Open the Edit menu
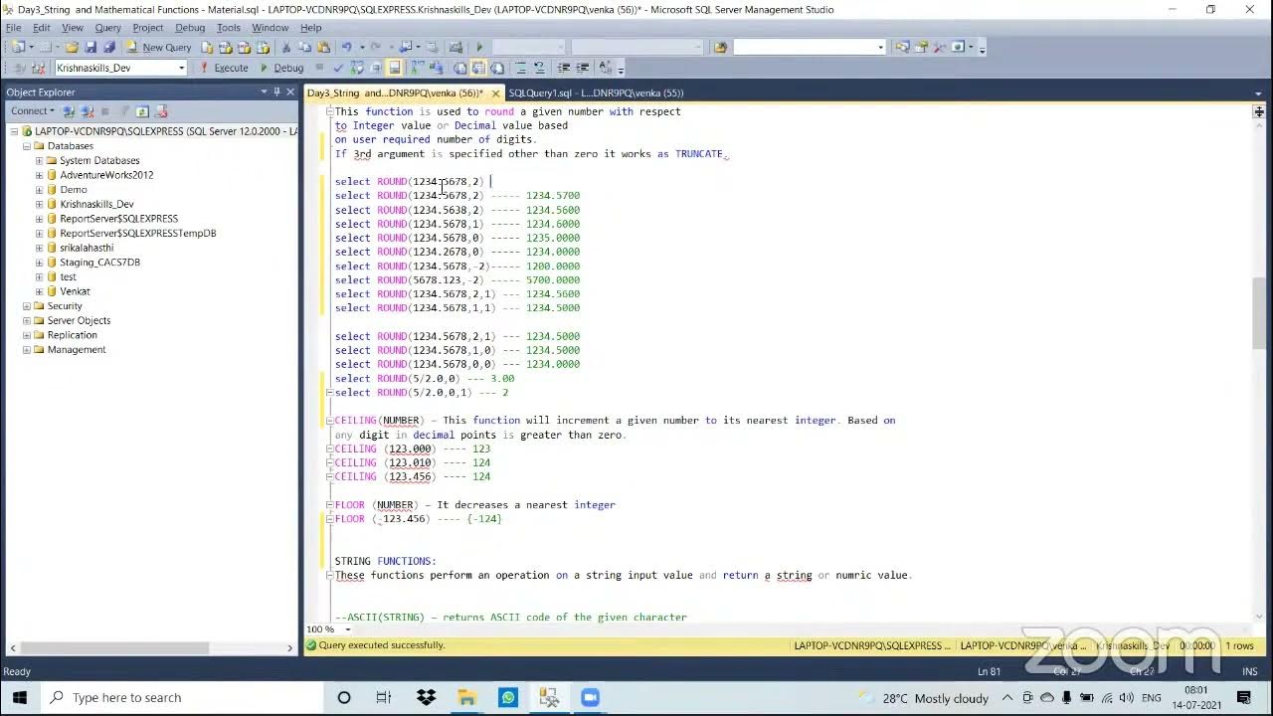Image resolution: width=1273 pixels, height=716 pixels. click(41, 28)
